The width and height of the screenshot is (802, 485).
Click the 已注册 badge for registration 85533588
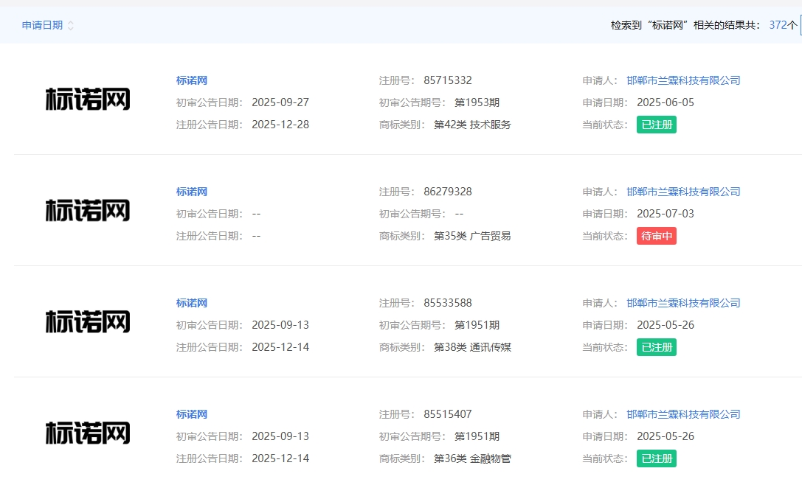[656, 347]
